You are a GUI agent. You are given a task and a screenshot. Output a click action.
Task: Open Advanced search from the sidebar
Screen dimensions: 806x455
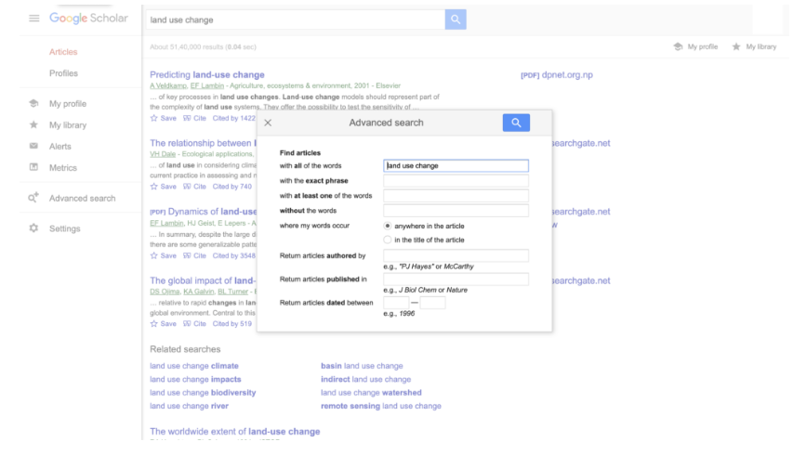pos(82,198)
